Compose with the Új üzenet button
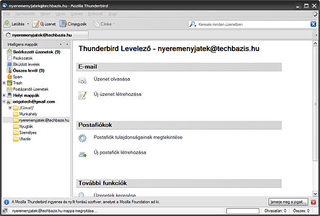This screenshot has width=320, height=216. tap(44, 24)
